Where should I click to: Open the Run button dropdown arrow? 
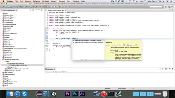[x=23, y=7]
